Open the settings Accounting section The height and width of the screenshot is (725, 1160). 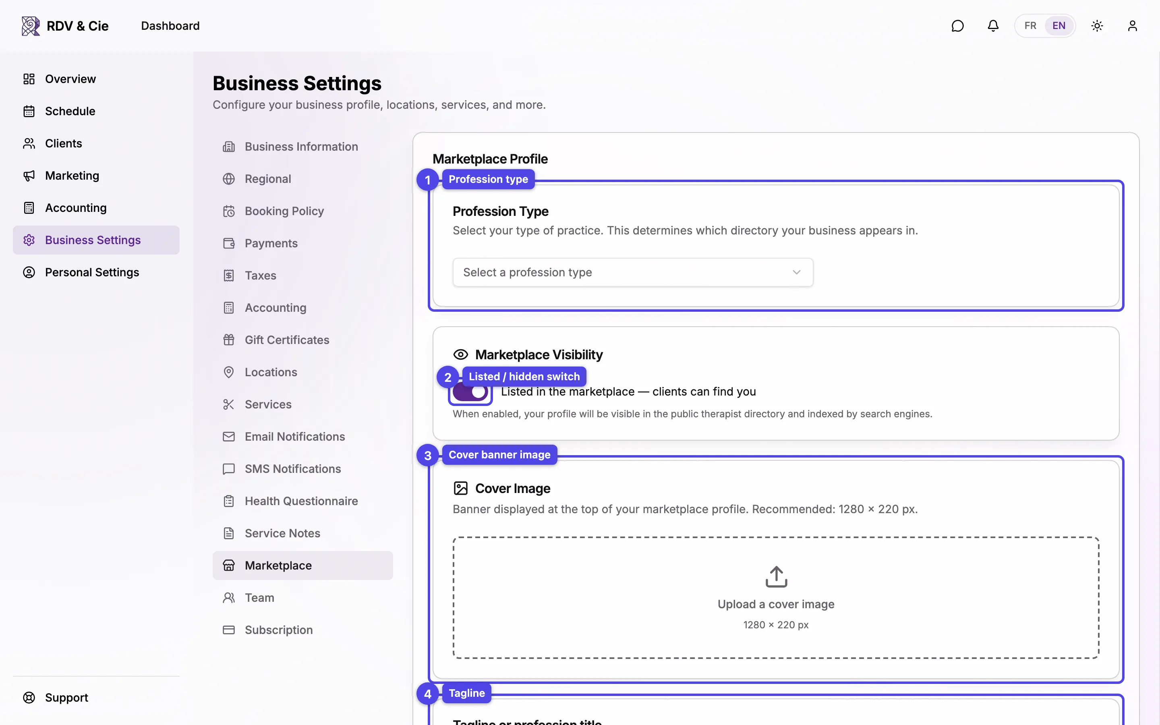pyautogui.click(x=302, y=308)
